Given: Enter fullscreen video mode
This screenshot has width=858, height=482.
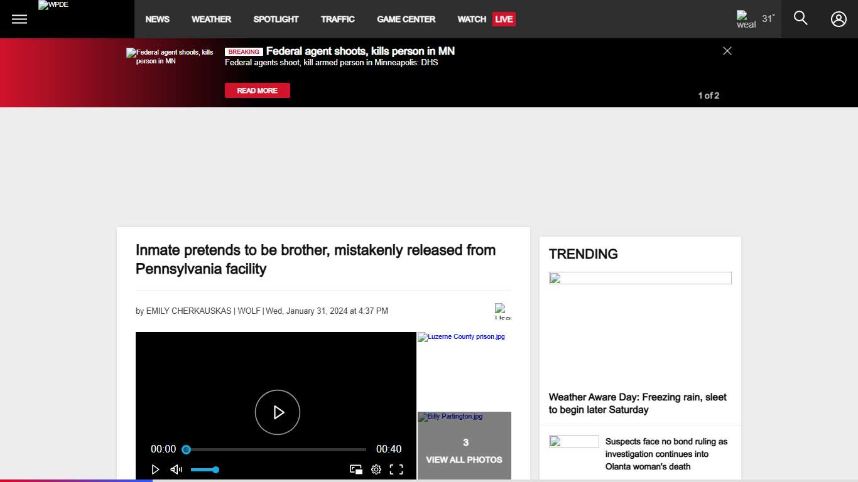Looking at the screenshot, I should (396, 469).
